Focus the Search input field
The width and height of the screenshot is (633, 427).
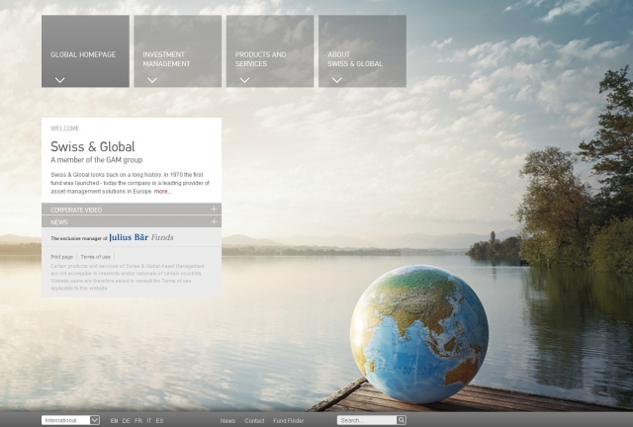tap(366, 420)
